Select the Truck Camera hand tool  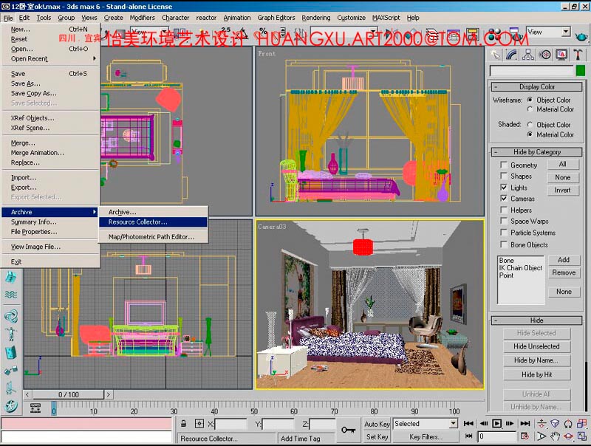coord(555,436)
